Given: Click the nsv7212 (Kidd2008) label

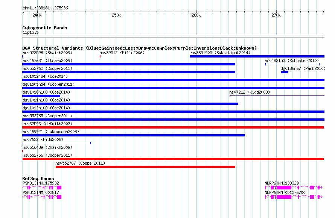Looking at the screenshot, I should point(250,92).
